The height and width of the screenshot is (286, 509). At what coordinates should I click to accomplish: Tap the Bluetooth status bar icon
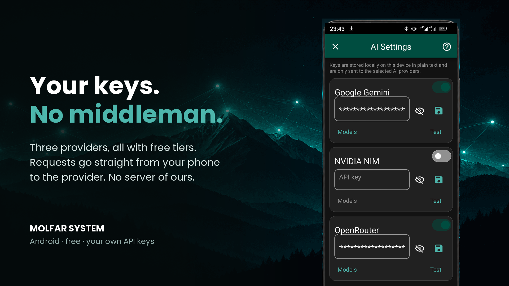[406, 29]
